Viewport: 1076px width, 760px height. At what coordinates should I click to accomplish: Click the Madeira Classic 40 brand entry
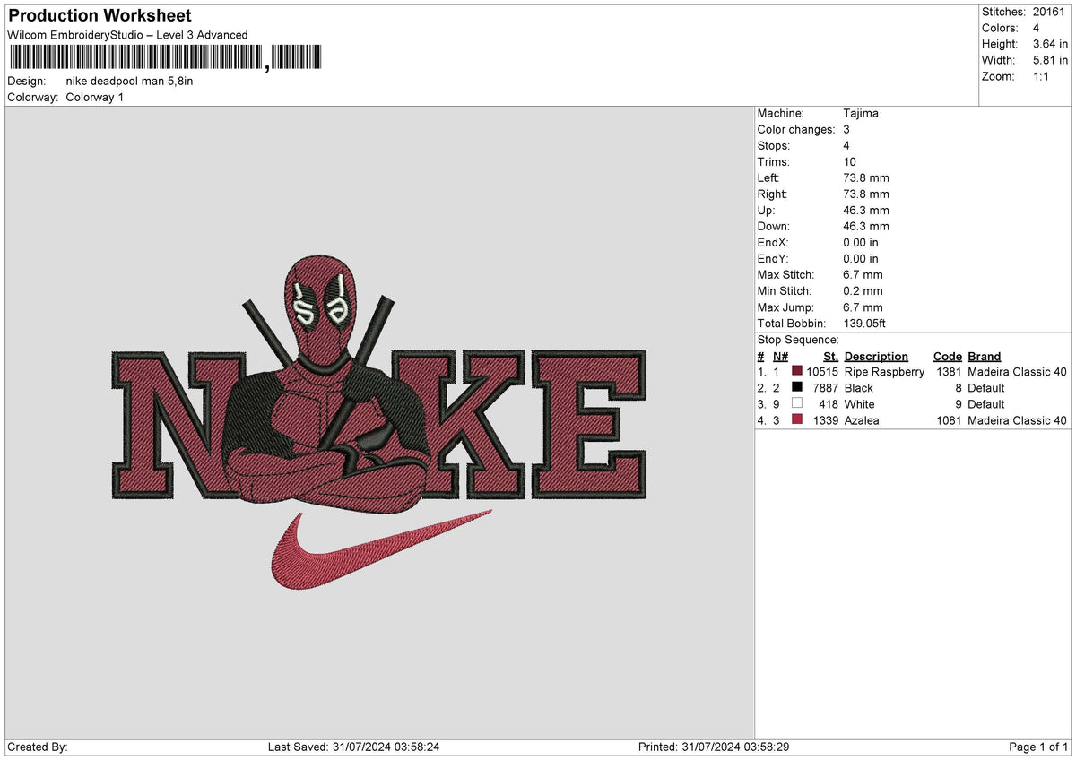click(1017, 372)
